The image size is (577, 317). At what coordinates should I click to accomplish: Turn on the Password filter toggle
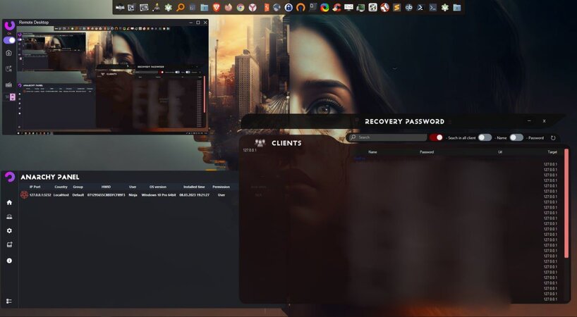click(516, 137)
